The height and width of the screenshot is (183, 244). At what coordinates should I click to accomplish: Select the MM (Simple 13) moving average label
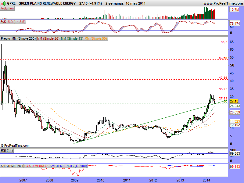click(x=72, y=38)
